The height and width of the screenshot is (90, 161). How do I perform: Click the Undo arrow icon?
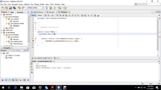19,8
